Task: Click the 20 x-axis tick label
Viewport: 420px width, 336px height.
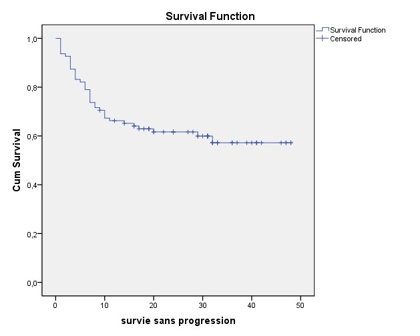Action: tap(154, 305)
